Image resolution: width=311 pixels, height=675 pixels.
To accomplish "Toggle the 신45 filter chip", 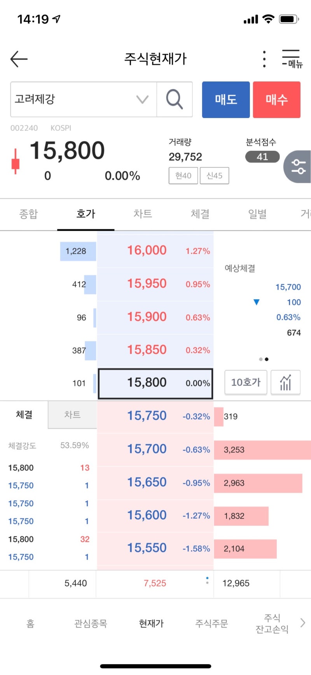I will tap(214, 175).
